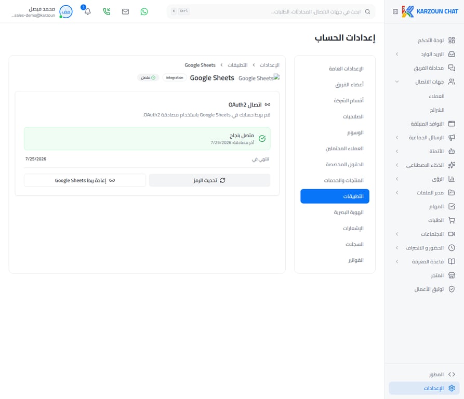Focus the global search field
Screen dimensions: 464x399
click(271, 11)
